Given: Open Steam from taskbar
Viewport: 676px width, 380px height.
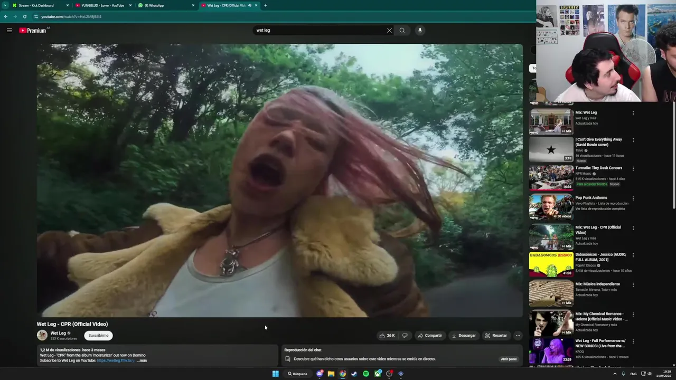Looking at the screenshot, I should [354, 374].
